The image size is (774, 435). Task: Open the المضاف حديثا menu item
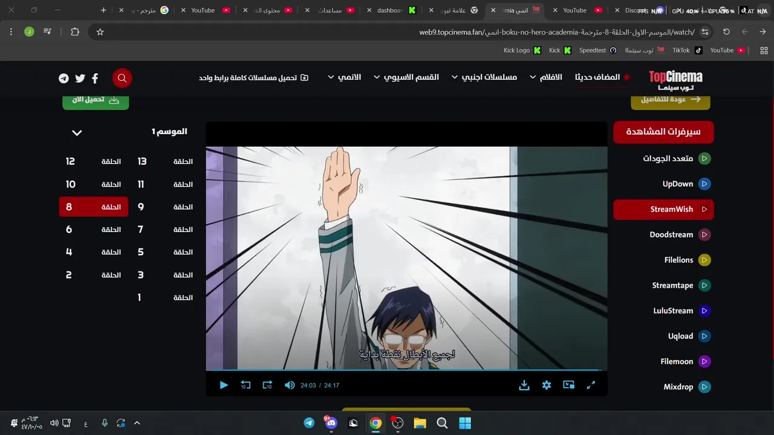[602, 77]
